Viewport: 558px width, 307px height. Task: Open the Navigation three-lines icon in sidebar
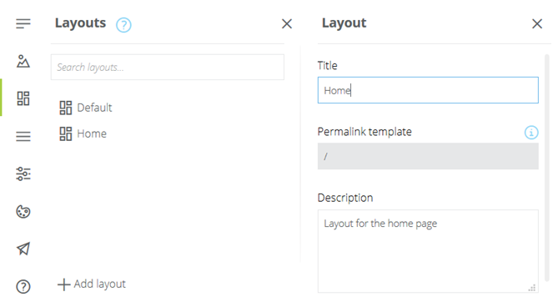(x=23, y=136)
